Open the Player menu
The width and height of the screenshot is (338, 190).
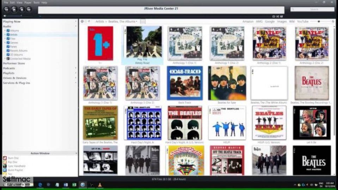click(28, 2)
